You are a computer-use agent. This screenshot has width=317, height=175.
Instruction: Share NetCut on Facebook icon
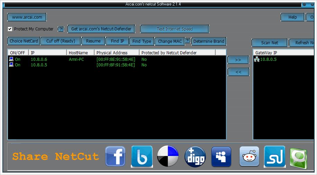point(115,156)
